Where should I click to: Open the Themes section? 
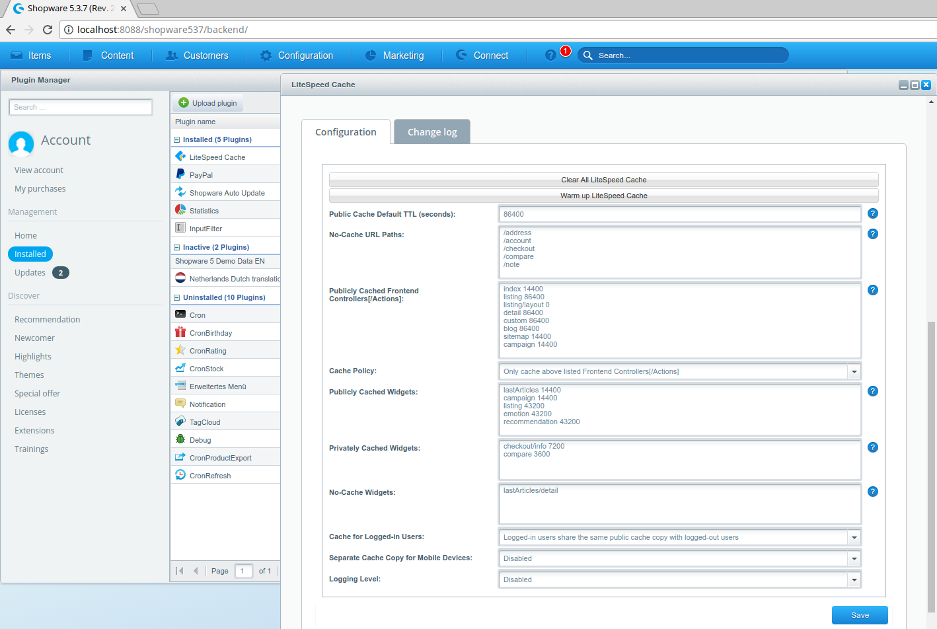pyautogui.click(x=29, y=375)
